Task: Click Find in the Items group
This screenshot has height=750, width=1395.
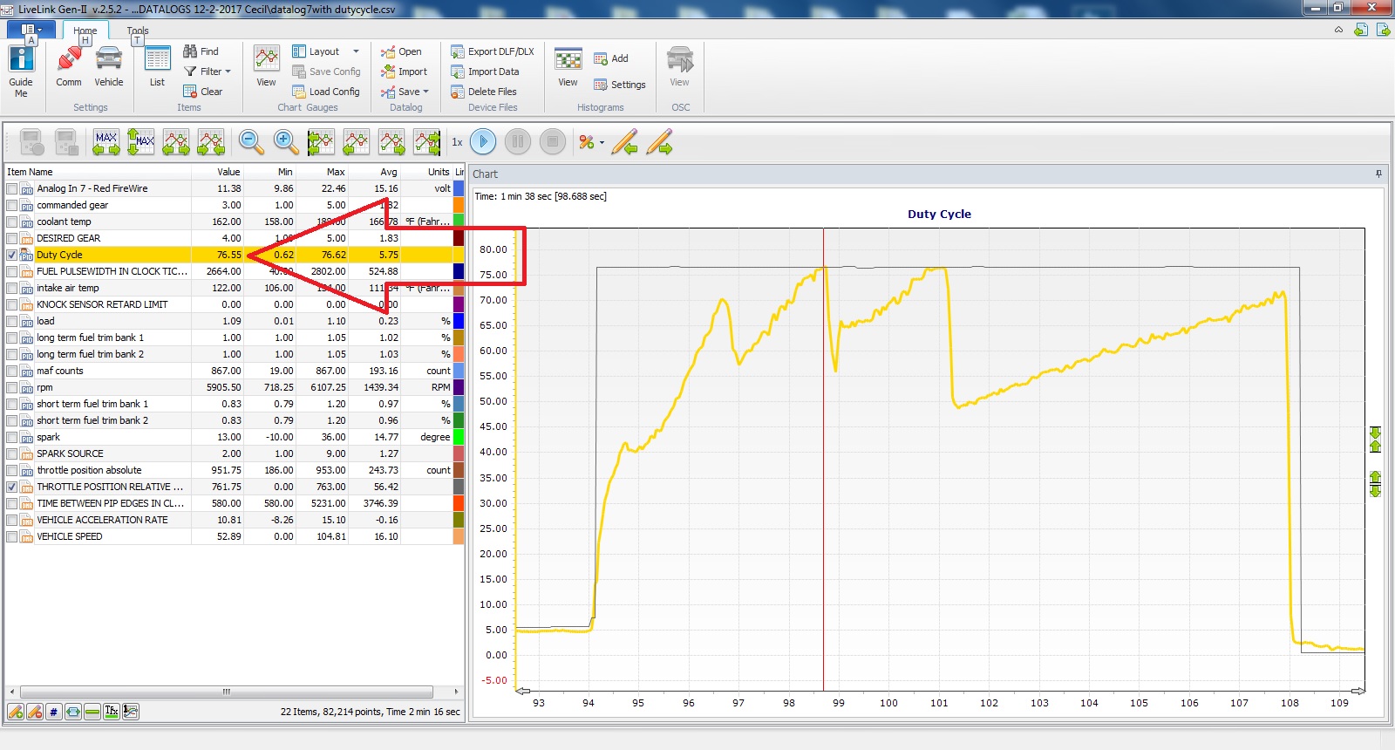Action: 201,51
